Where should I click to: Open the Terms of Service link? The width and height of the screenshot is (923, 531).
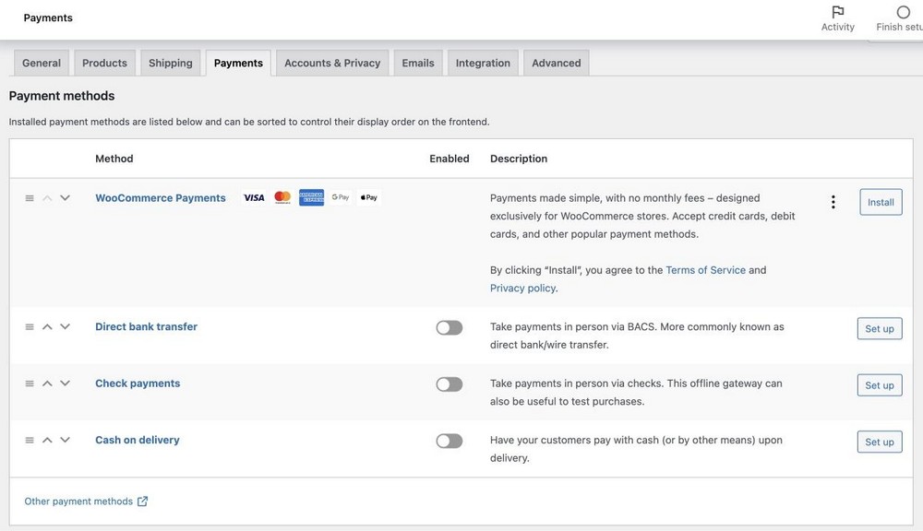[x=705, y=270]
